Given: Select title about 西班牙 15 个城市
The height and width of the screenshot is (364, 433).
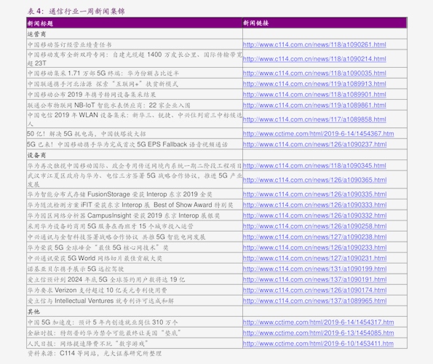Looking at the screenshot, I should 110,226.
